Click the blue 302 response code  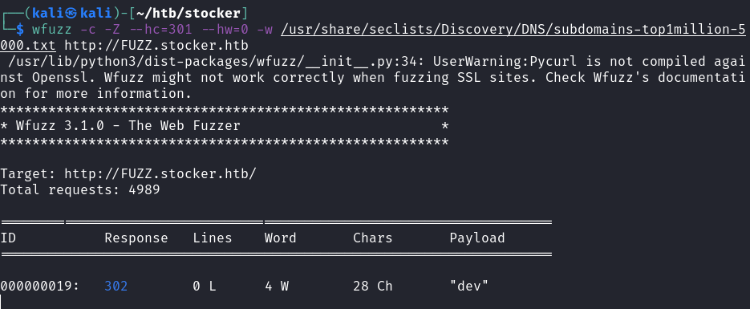(116, 286)
